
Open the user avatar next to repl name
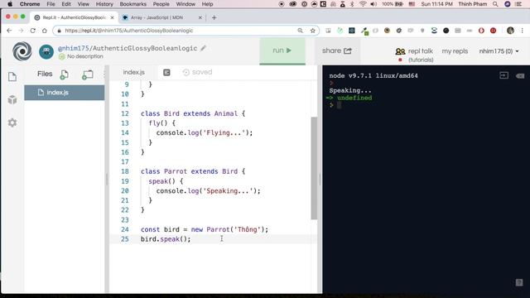46,51
